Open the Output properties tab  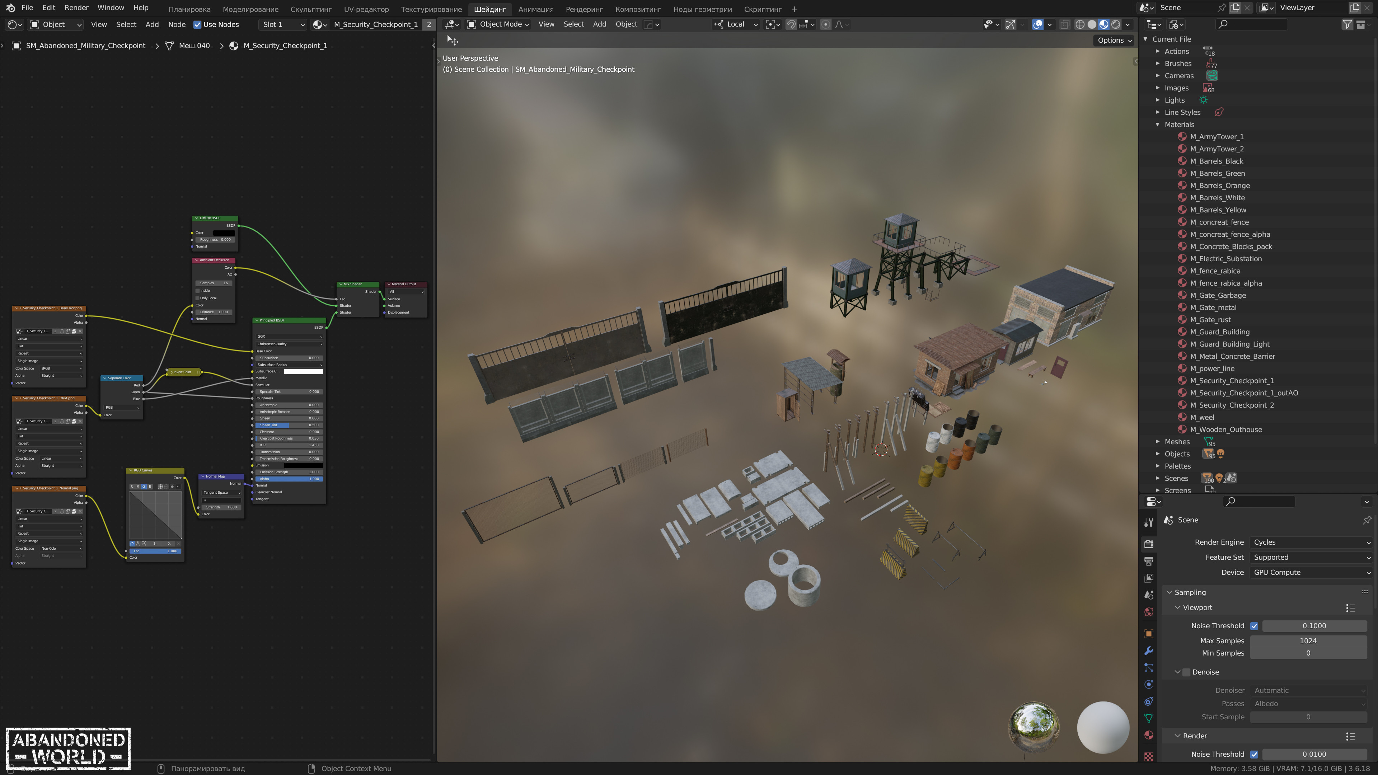1148,561
